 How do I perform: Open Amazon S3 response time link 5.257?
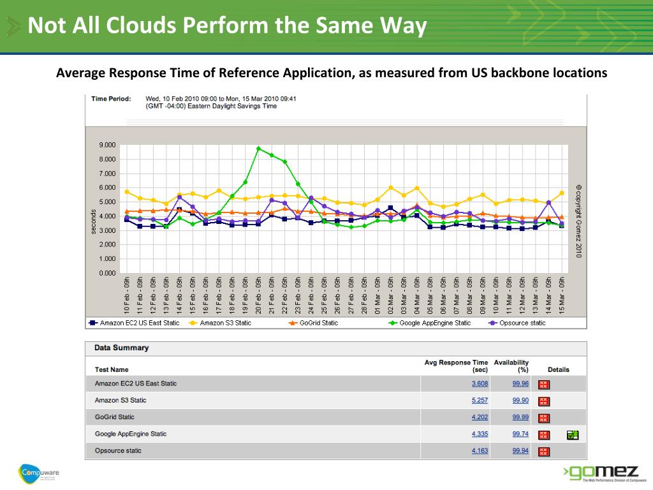480,400
